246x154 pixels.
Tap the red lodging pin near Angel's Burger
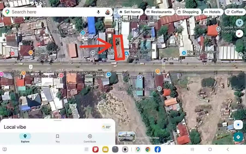12,54
